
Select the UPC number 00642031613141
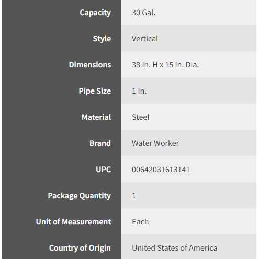(x=161, y=170)
